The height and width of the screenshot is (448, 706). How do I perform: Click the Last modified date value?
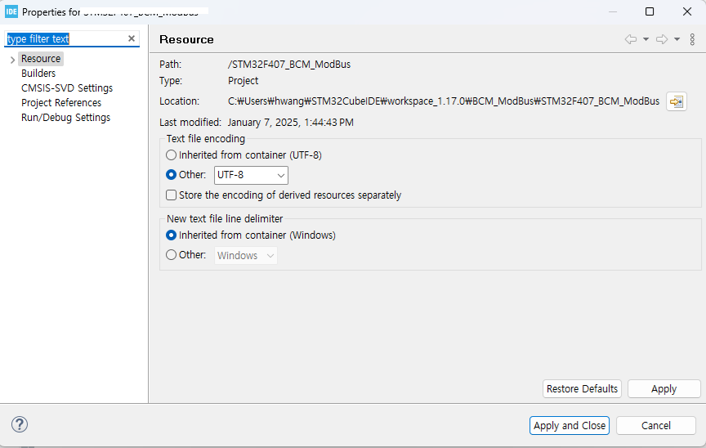coord(290,123)
